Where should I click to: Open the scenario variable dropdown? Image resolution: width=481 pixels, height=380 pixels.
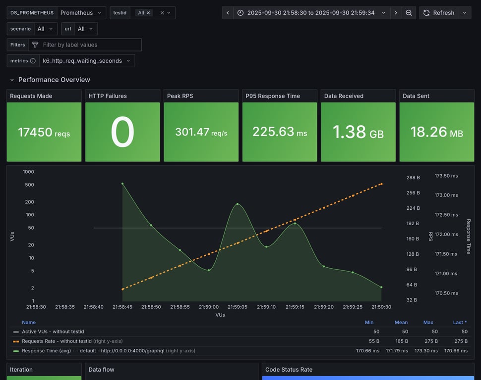(45, 29)
